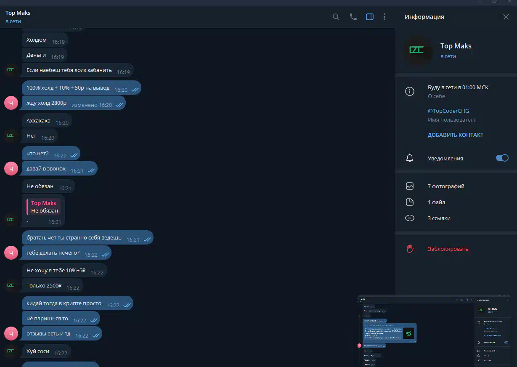The image size is (517, 367).
Task: Click the red hand block icon
Action: coord(410,249)
